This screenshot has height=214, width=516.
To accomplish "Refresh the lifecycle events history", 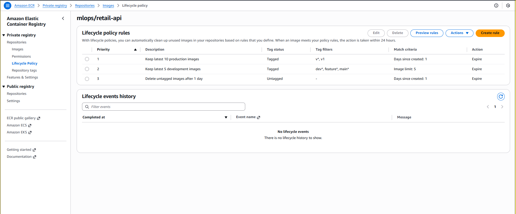I will pos(501,96).
